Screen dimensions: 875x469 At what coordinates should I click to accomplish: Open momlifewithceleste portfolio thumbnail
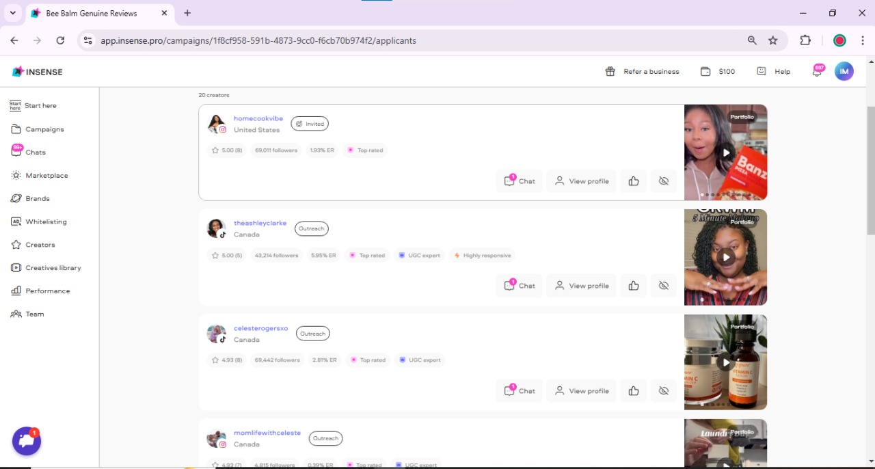(725, 443)
